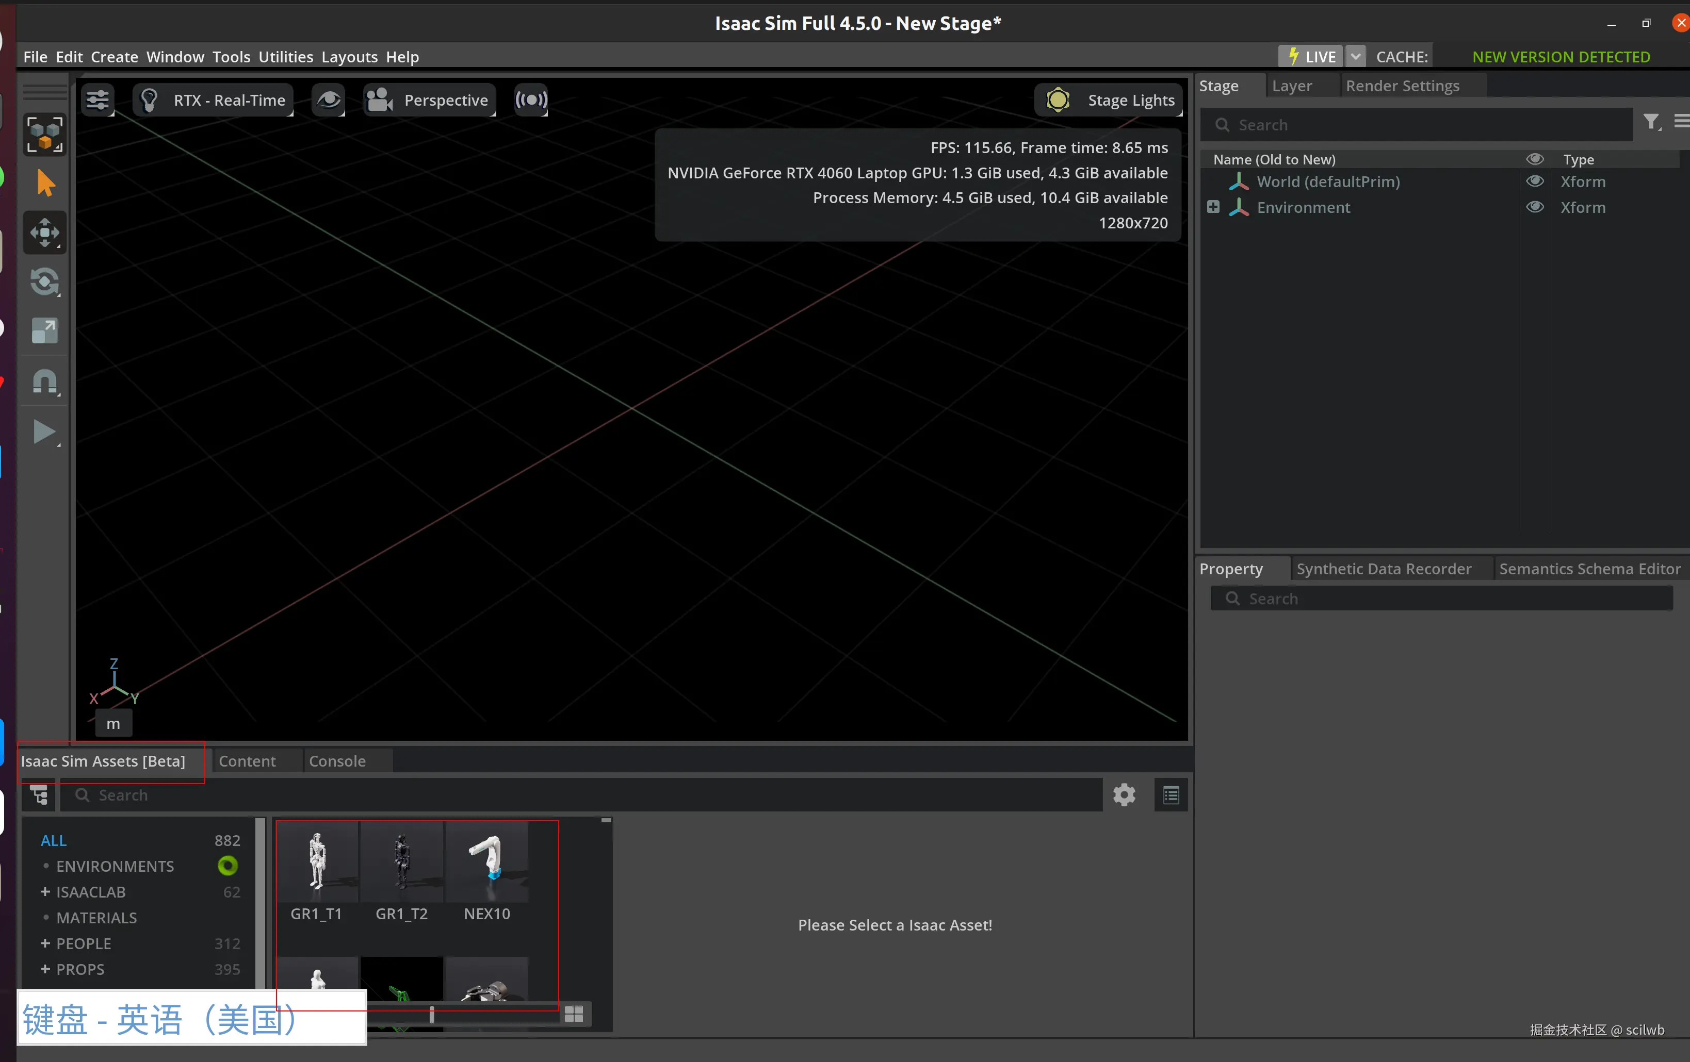This screenshot has height=1062, width=1690.
Task: Activate the Select arrow tool
Action: point(45,183)
